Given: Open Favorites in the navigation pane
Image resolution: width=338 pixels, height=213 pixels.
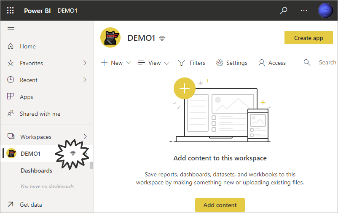Looking at the screenshot, I should pyautogui.click(x=47, y=63).
